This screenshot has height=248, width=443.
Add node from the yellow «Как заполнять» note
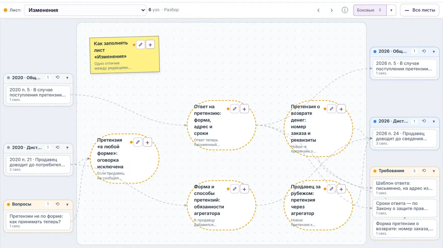coord(150,45)
